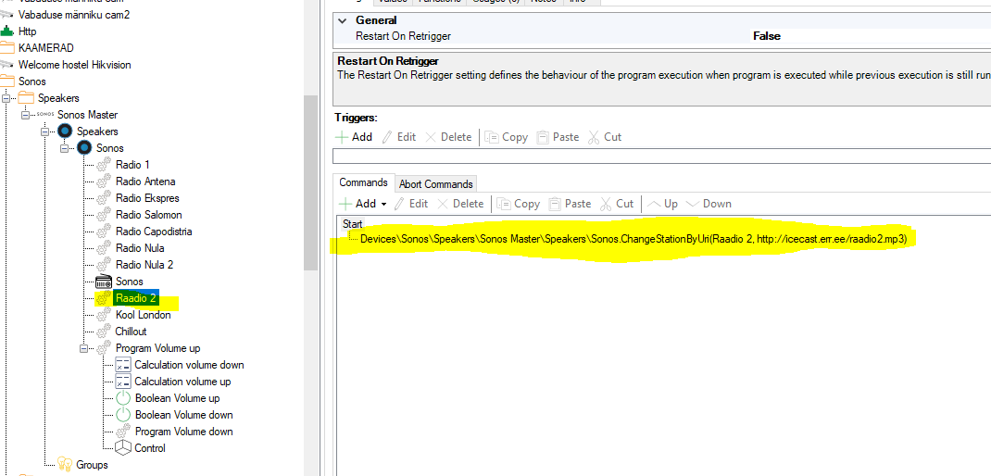Open the Commands tab
Viewport: 991px width, 476px height.
click(363, 183)
